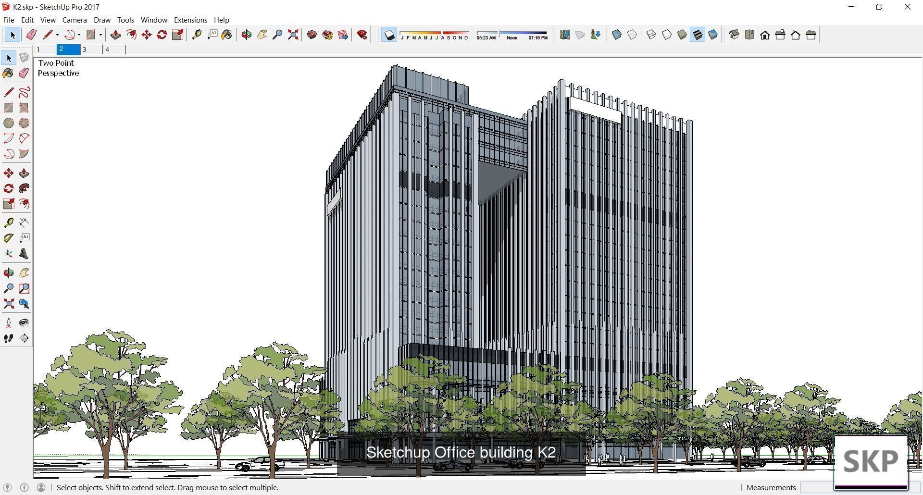
Task: Open the Draw menu
Action: (x=102, y=20)
